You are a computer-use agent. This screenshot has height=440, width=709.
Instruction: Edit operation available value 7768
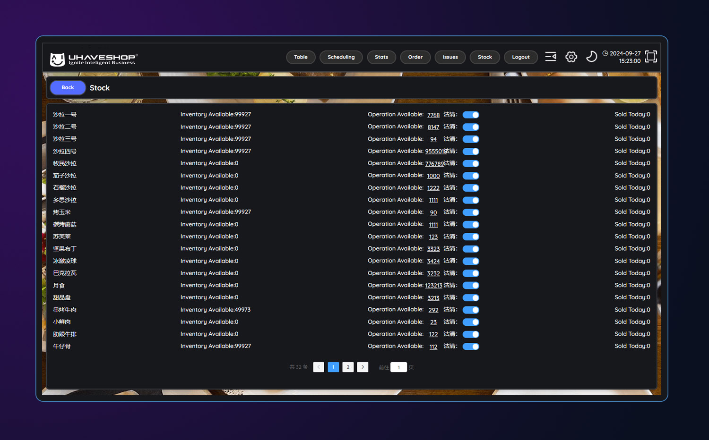click(x=433, y=115)
